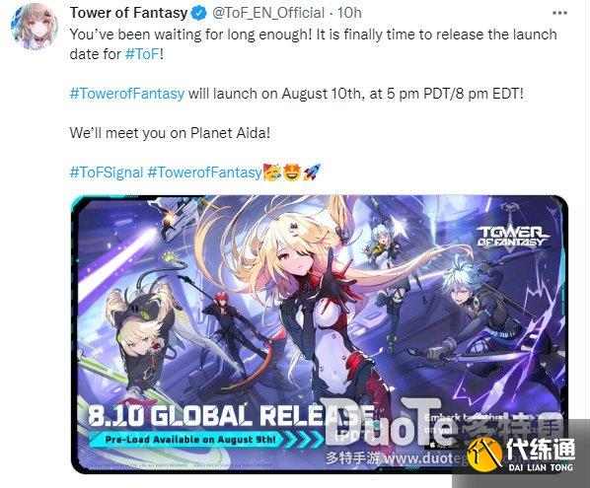Click the cyan chevron arrows beside Pre-Load banner

(303, 439)
